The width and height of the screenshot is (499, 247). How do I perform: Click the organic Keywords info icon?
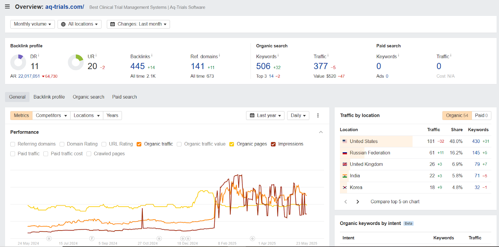[x=278, y=56]
